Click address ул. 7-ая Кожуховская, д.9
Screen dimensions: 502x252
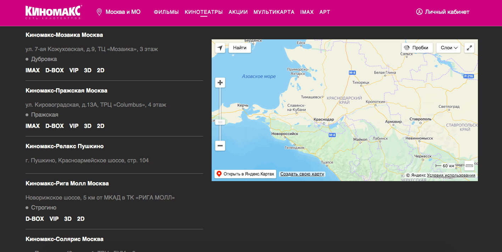(92, 49)
